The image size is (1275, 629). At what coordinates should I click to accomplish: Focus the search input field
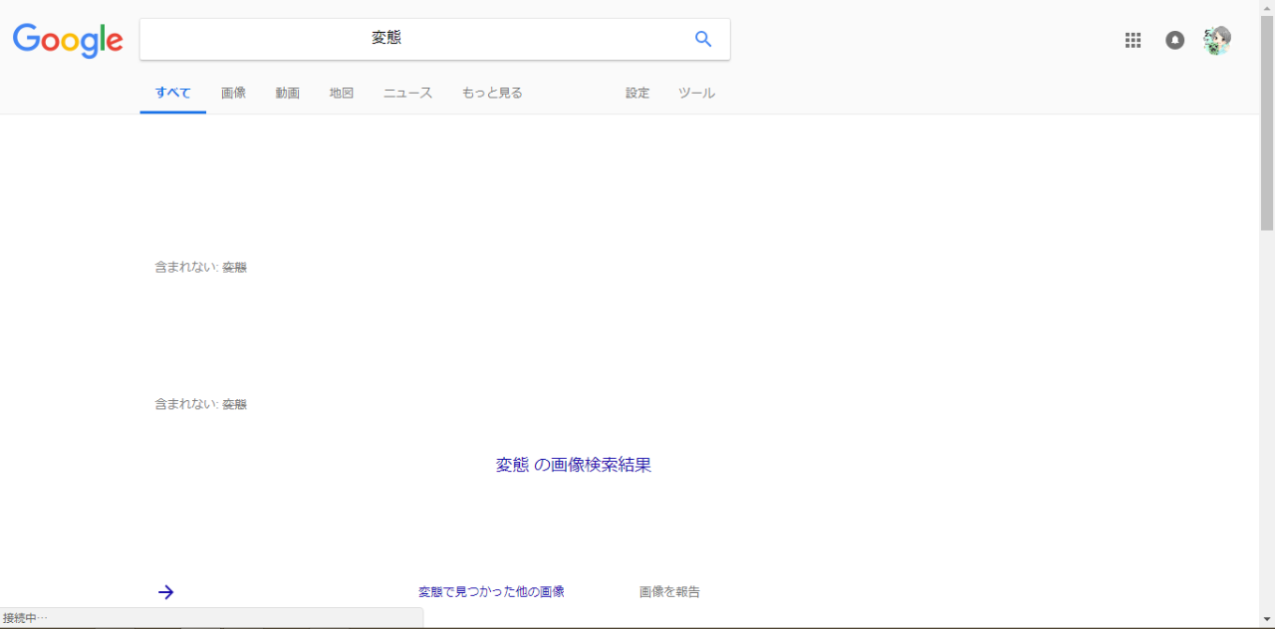pyautogui.click(x=418, y=39)
